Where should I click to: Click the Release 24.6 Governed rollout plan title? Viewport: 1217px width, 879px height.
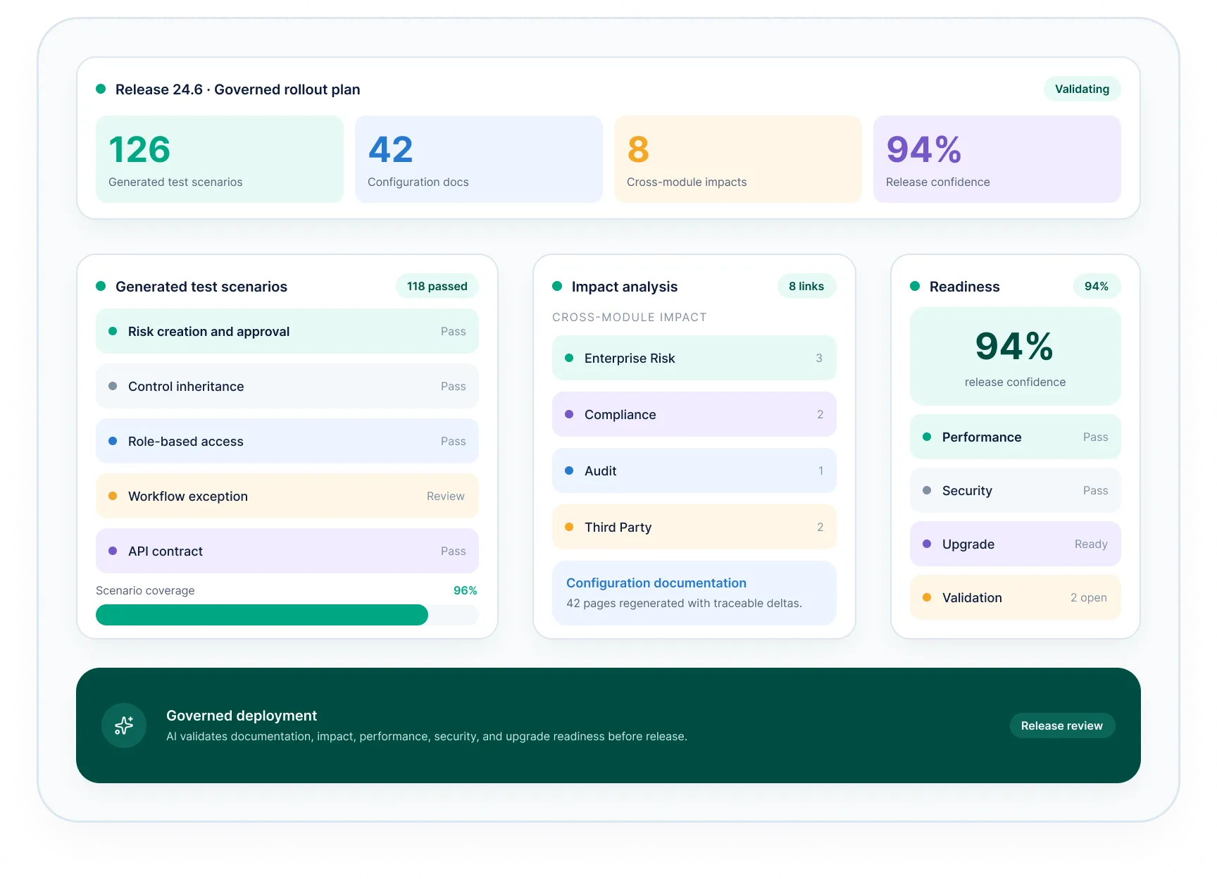click(x=238, y=89)
